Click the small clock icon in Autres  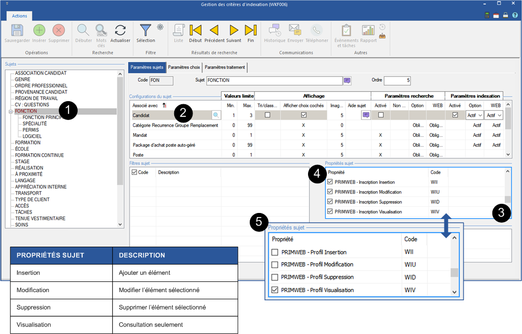pos(383,27)
